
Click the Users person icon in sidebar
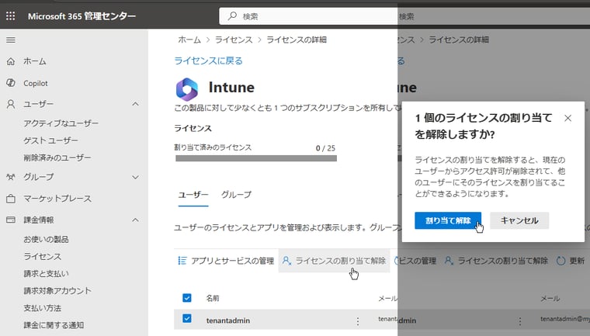(x=11, y=104)
